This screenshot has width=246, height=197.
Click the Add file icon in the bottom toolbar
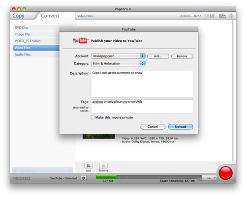(89, 166)
